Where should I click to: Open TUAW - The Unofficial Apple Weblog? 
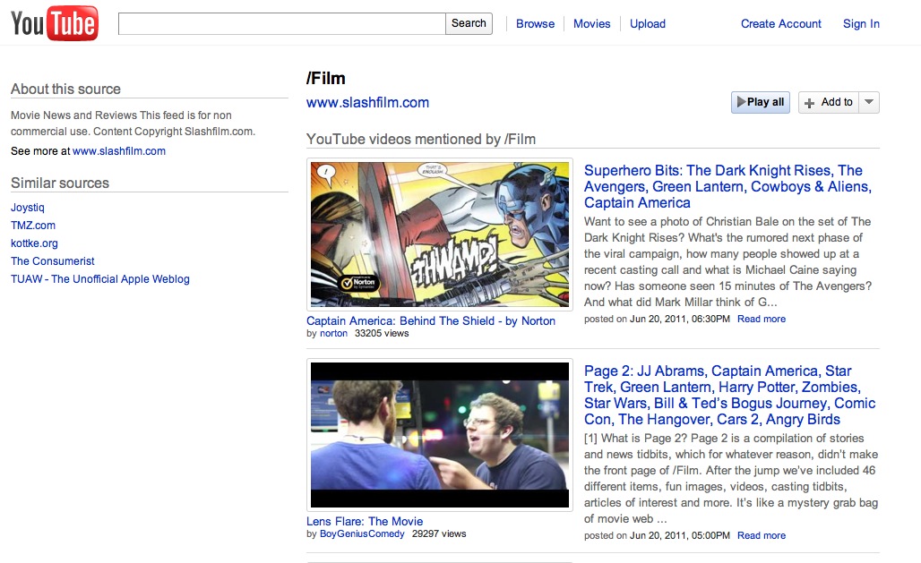99,279
